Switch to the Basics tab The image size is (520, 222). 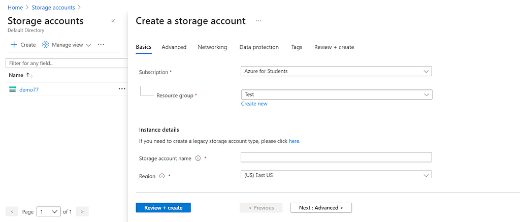144,47
